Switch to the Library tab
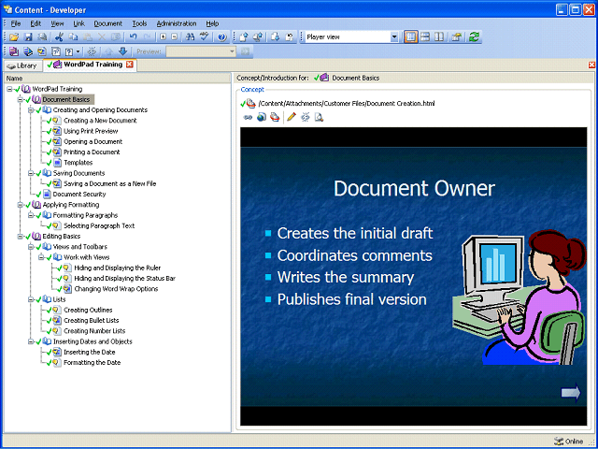Image resolution: width=598 pixels, height=449 pixels. pyautogui.click(x=22, y=65)
